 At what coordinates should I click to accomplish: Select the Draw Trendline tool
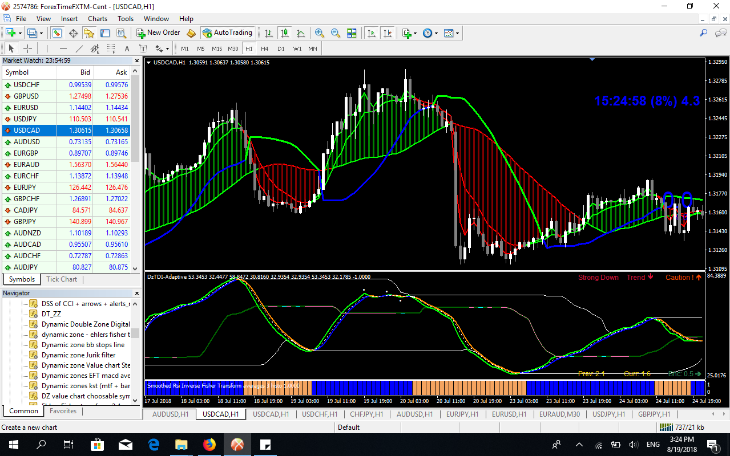click(x=79, y=48)
